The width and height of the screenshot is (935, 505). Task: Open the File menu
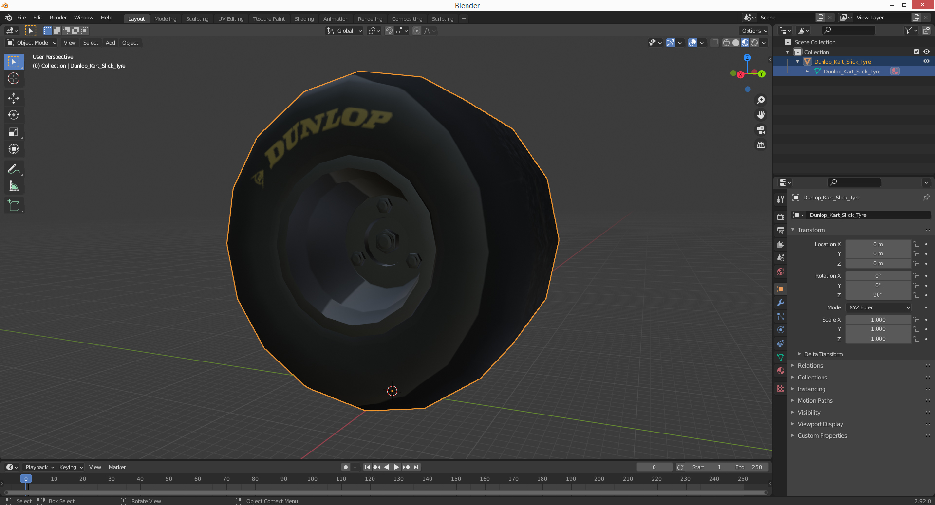click(x=21, y=18)
